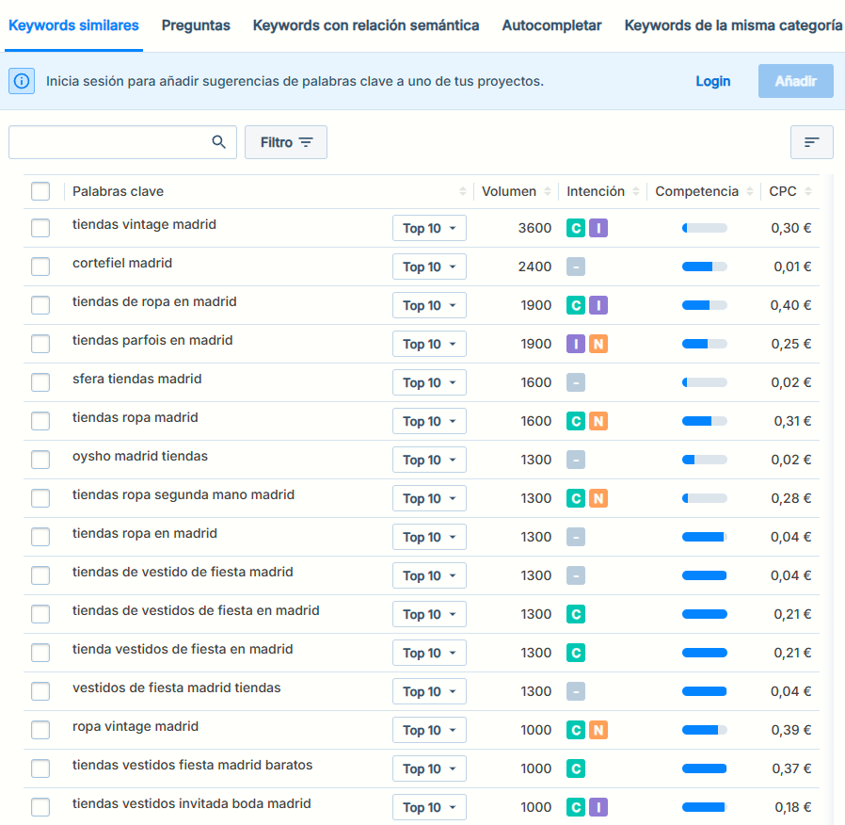Open the Top 10 dropdown for tiendas vintage madrid

point(429,229)
